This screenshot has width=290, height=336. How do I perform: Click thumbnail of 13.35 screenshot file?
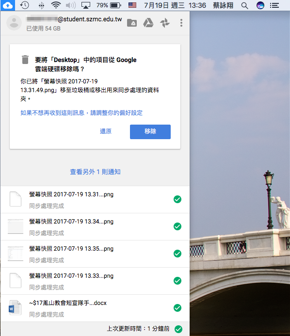tap(16, 254)
